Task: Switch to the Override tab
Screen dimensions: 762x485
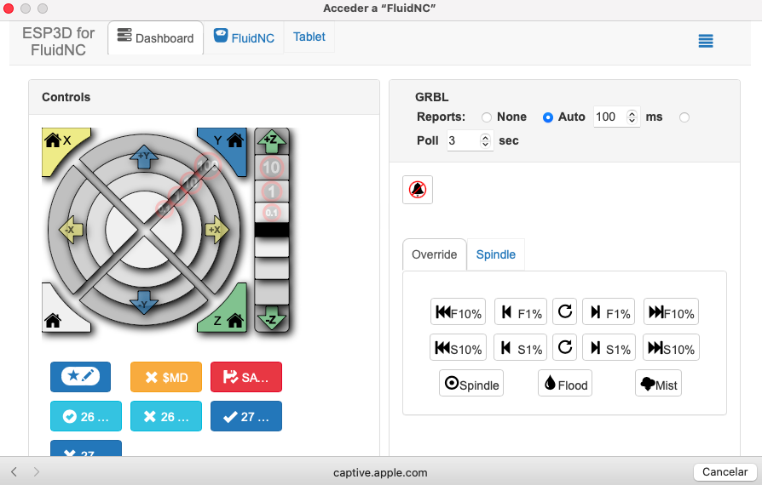Action: click(435, 254)
